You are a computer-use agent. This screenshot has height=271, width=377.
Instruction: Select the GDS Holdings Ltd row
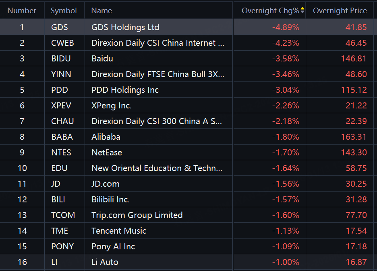click(125, 27)
